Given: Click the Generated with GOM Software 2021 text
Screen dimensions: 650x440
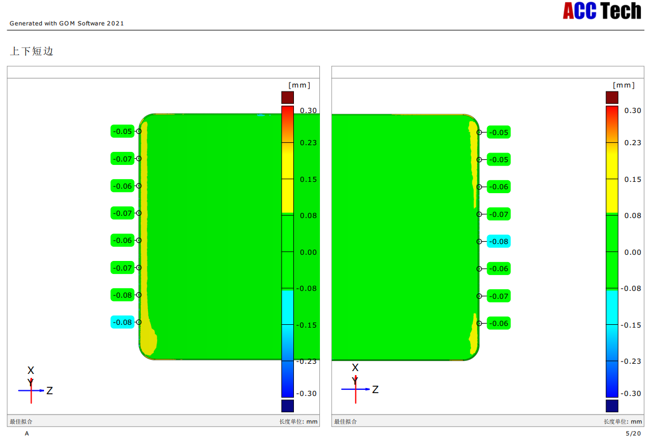Looking at the screenshot, I should pyautogui.click(x=67, y=23).
